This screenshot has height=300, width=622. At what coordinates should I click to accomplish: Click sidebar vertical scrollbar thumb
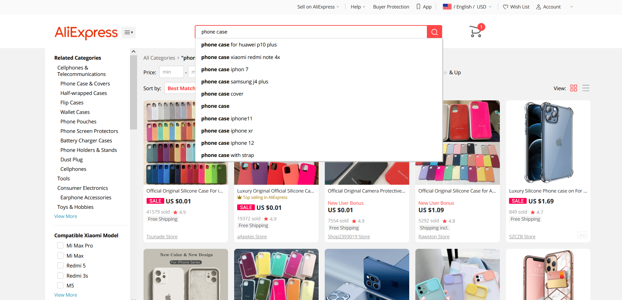[x=133, y=92]
